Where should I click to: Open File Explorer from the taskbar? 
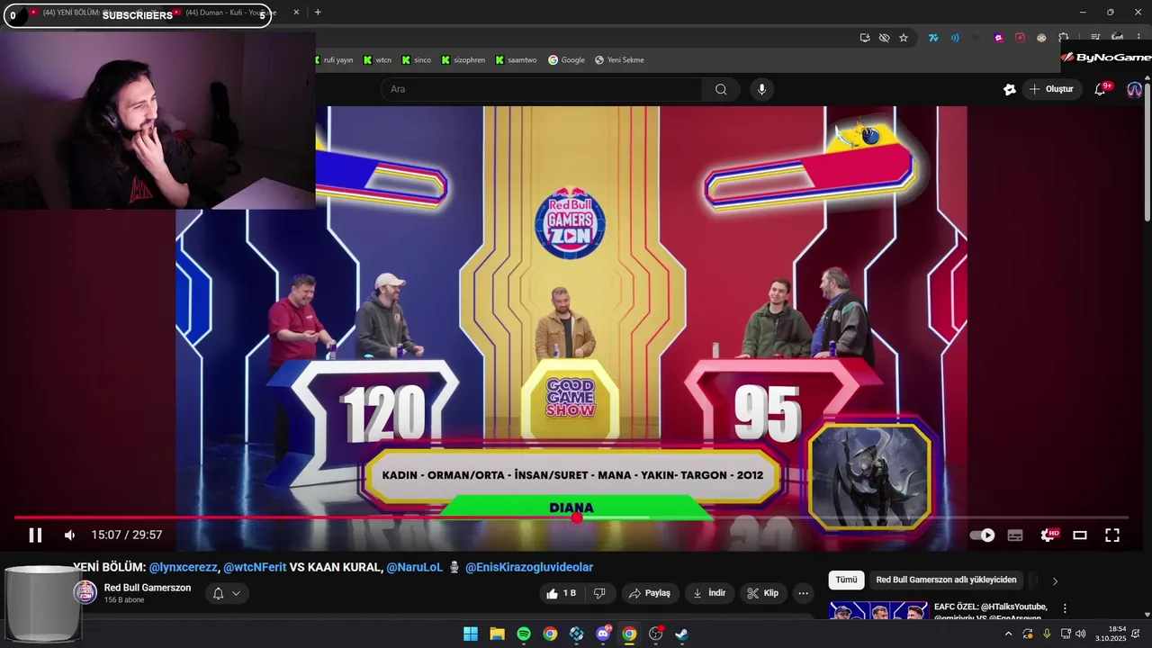[497, 634]
